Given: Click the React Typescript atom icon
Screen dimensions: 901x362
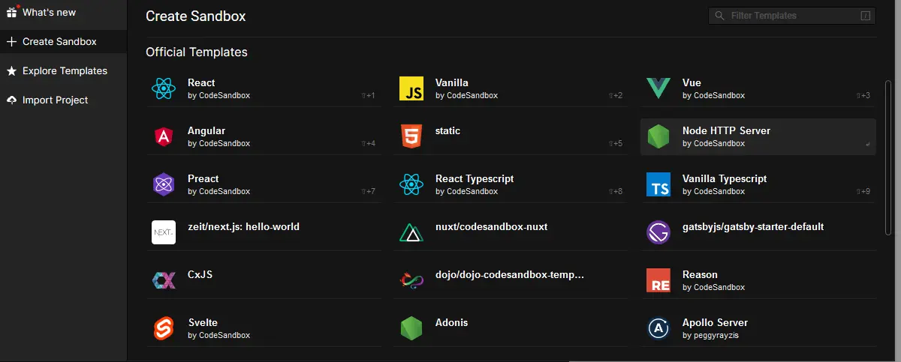Looking at the screenshot, I should coord(411,184).
